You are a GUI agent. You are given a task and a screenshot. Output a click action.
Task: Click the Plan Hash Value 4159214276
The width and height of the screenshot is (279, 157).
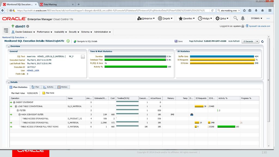[x=32, y=93]
